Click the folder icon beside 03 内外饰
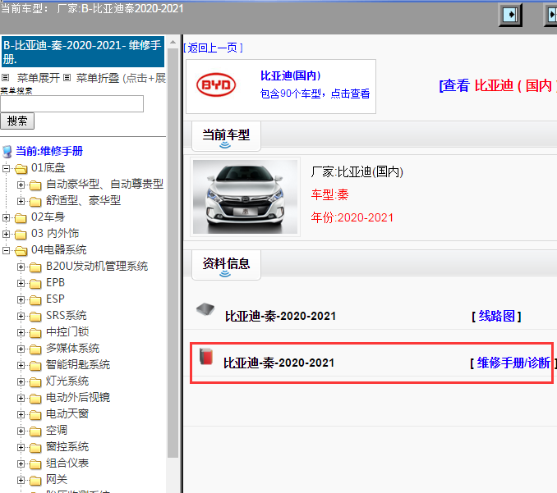 [21, 234]
